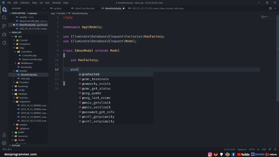Collapse the migrations folder
The width and height of the screenshot is (279, 157).
[x=14, y=102]
